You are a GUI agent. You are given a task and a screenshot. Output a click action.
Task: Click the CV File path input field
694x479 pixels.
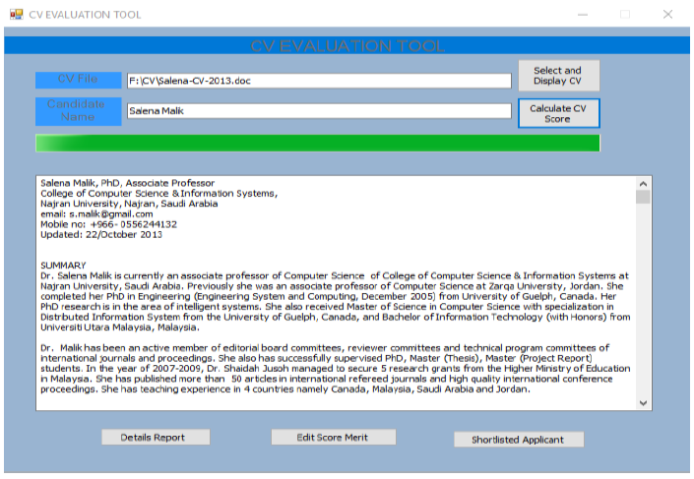point(319,81)
